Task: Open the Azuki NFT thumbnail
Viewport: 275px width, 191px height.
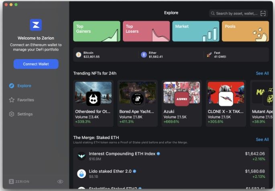Action: (182, 93)
